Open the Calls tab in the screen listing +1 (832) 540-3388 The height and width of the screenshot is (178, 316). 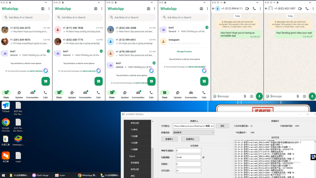click(x=151, y=95)
